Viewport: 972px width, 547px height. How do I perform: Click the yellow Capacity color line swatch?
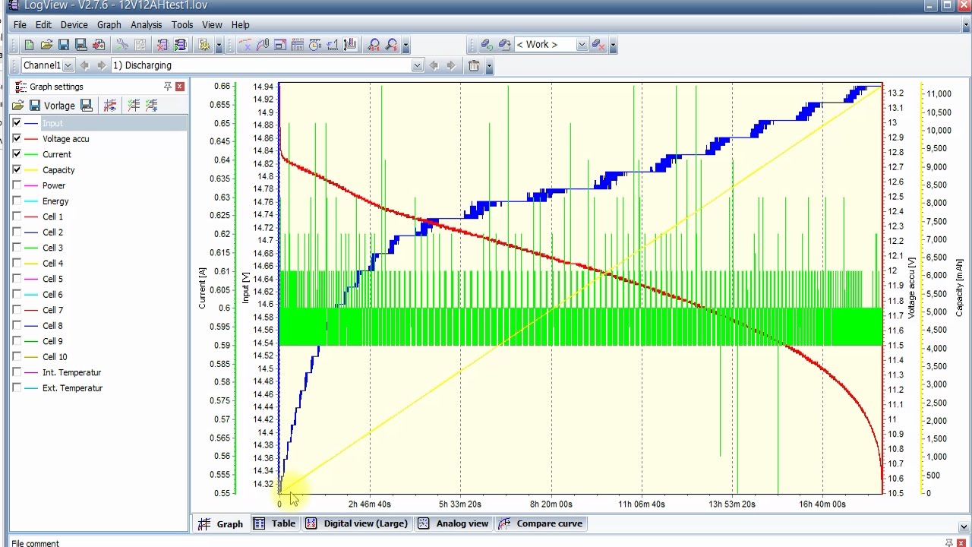click(x=31, y=169)
